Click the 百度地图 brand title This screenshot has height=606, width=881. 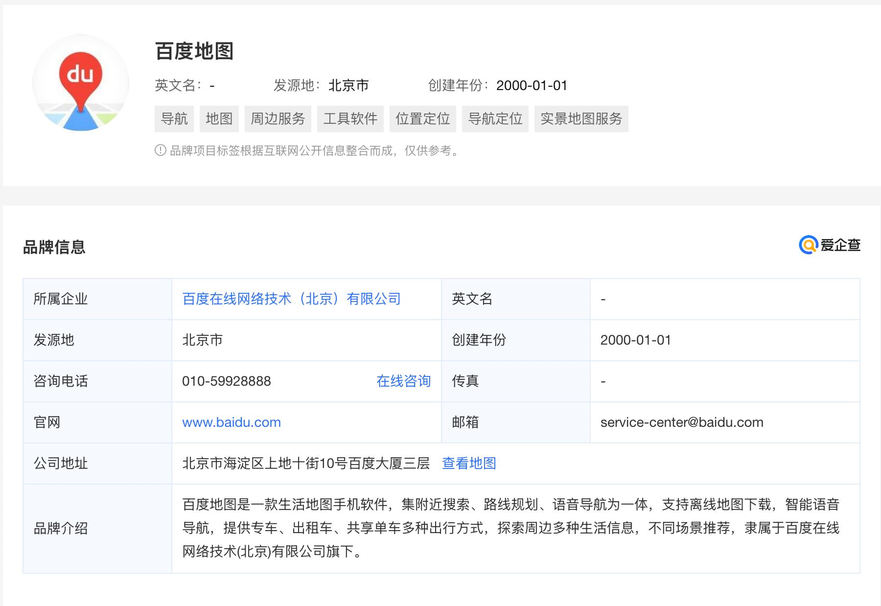coord(194,51)
